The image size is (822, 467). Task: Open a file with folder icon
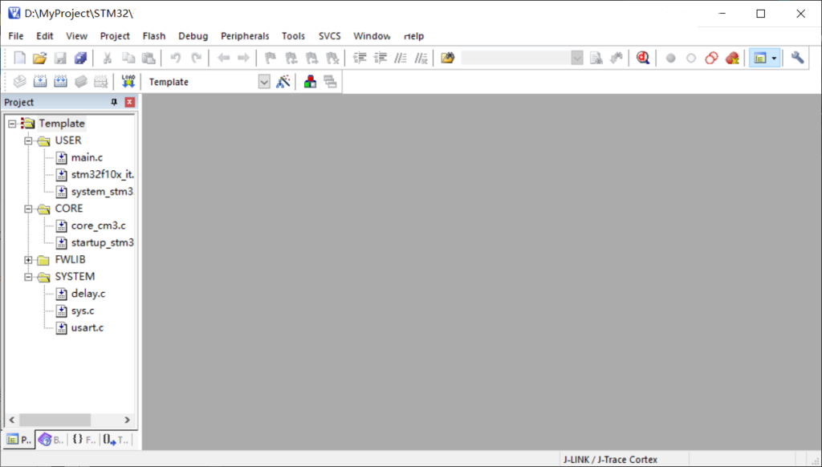[x=40, y=58]
